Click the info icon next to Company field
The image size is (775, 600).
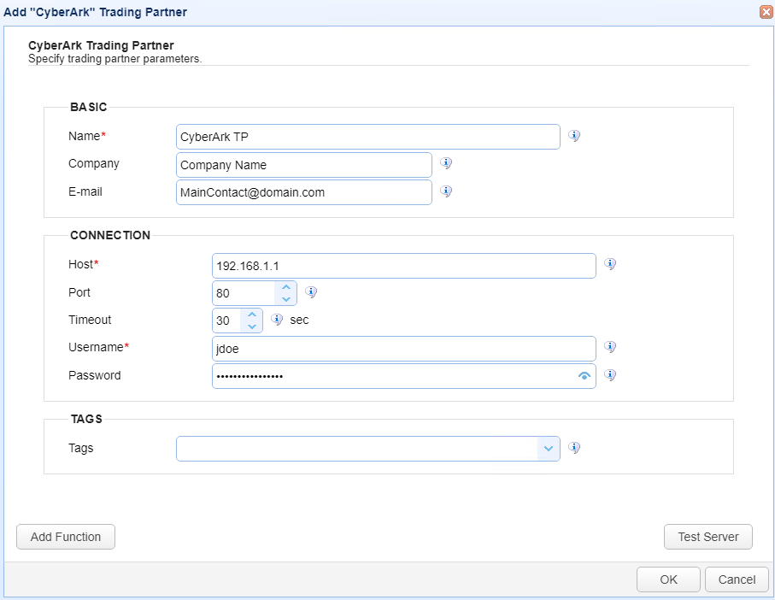pyautogui.click(x=446, y=163)
